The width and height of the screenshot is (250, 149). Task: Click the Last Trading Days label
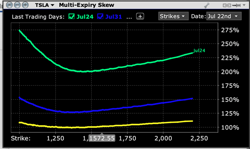tap(38, 17)
